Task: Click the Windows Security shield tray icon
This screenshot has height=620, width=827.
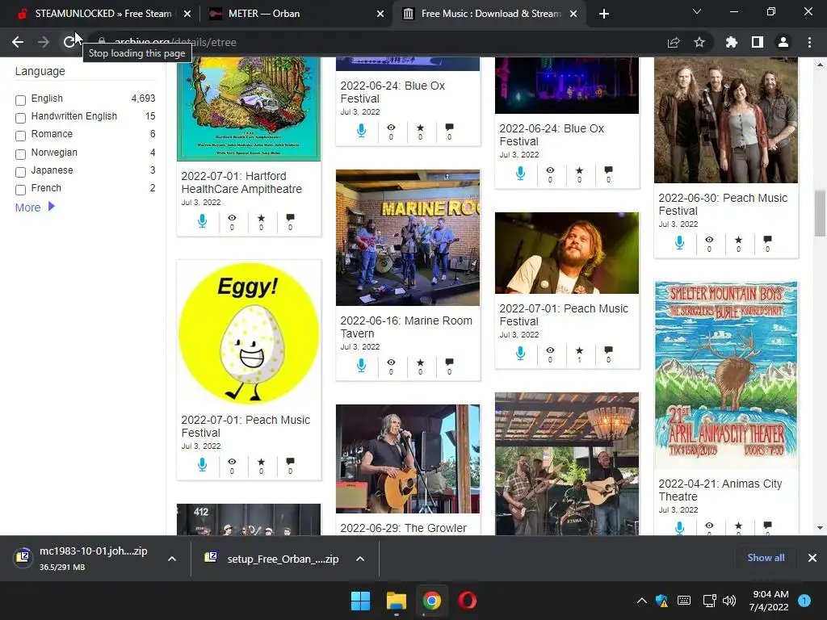Action: [661, 601]
